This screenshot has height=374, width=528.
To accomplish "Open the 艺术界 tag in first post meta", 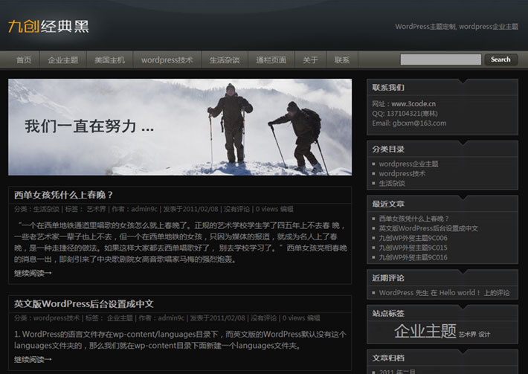I will pyautogui.click(x=97, y=209).
